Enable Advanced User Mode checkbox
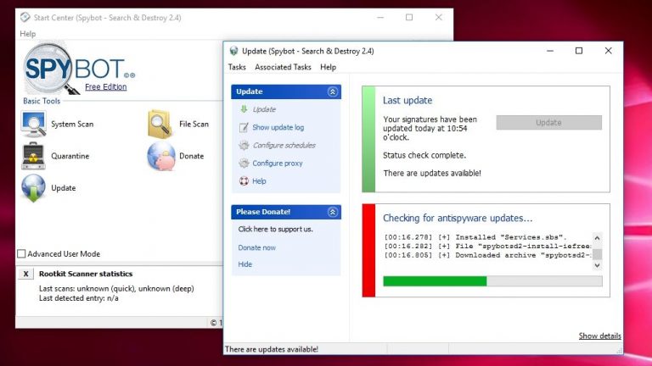This screenshot has height=366, width=652. [21, 253]
